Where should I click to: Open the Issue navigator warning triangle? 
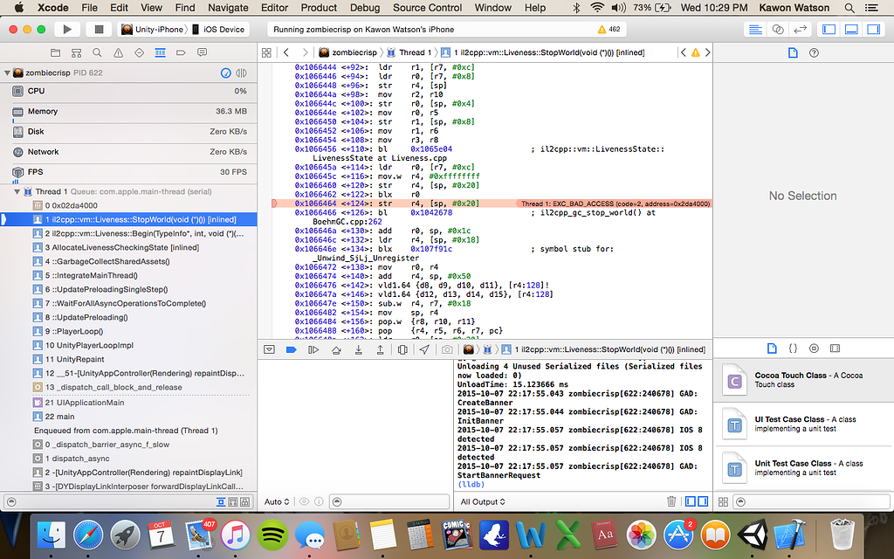[118, 52]
